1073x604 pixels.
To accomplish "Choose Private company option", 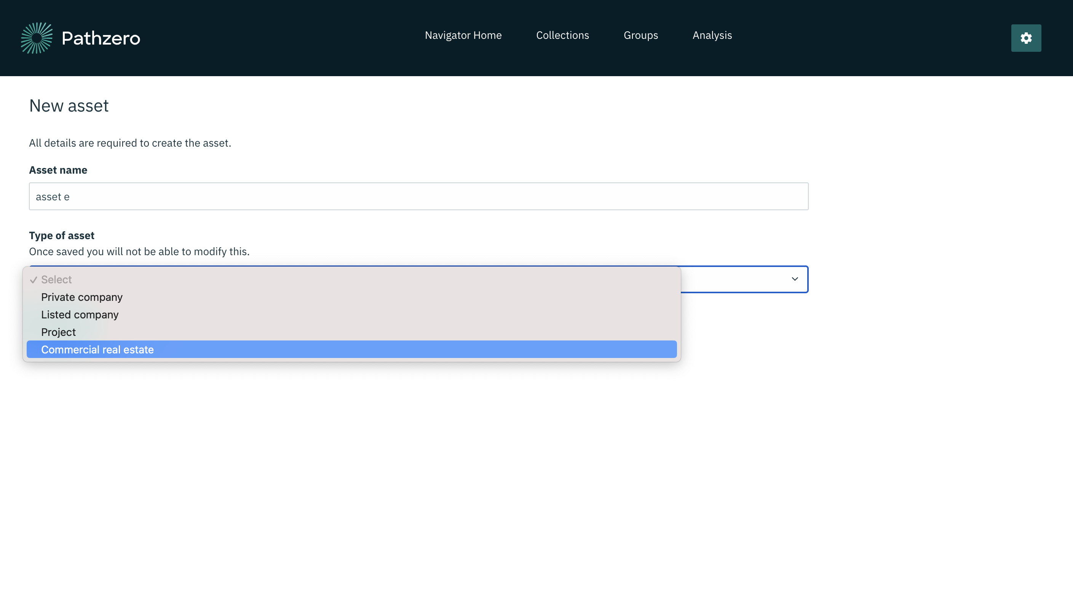I will (x=351, y=297).
